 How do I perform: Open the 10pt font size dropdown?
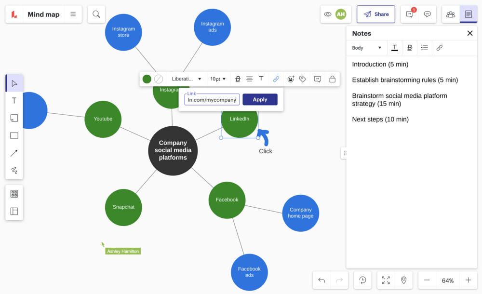click(x=218, y=79)
